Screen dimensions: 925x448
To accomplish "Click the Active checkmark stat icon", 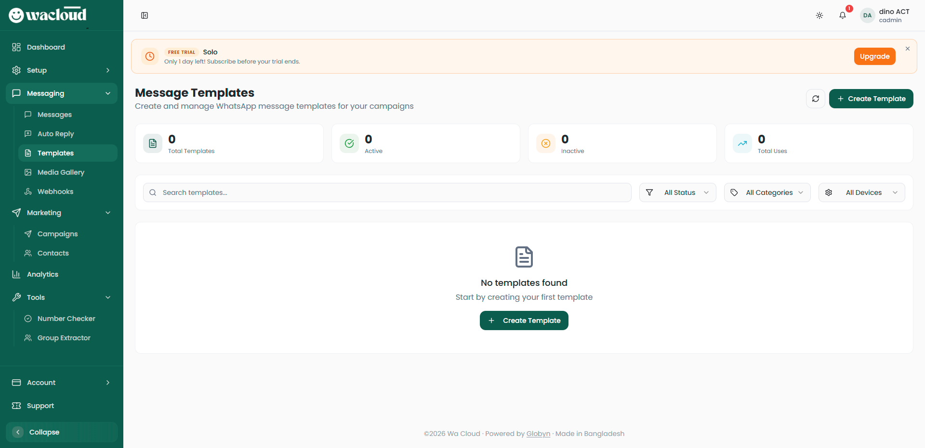I will point(349,143).
